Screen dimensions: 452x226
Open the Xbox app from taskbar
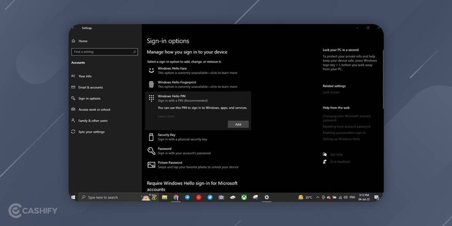point(244,197)
